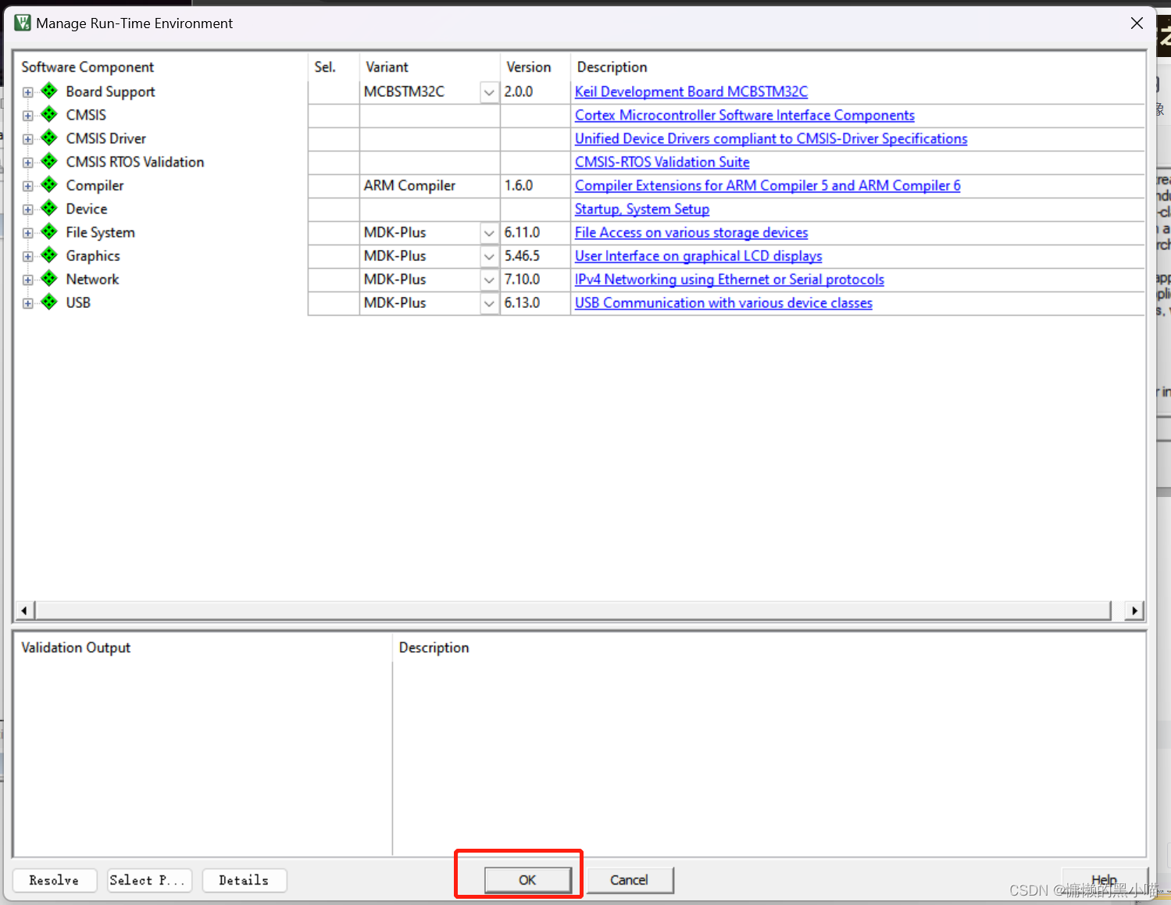The image size is (1171, 905).
Task: Click the File System component icon
Action: 49,232
